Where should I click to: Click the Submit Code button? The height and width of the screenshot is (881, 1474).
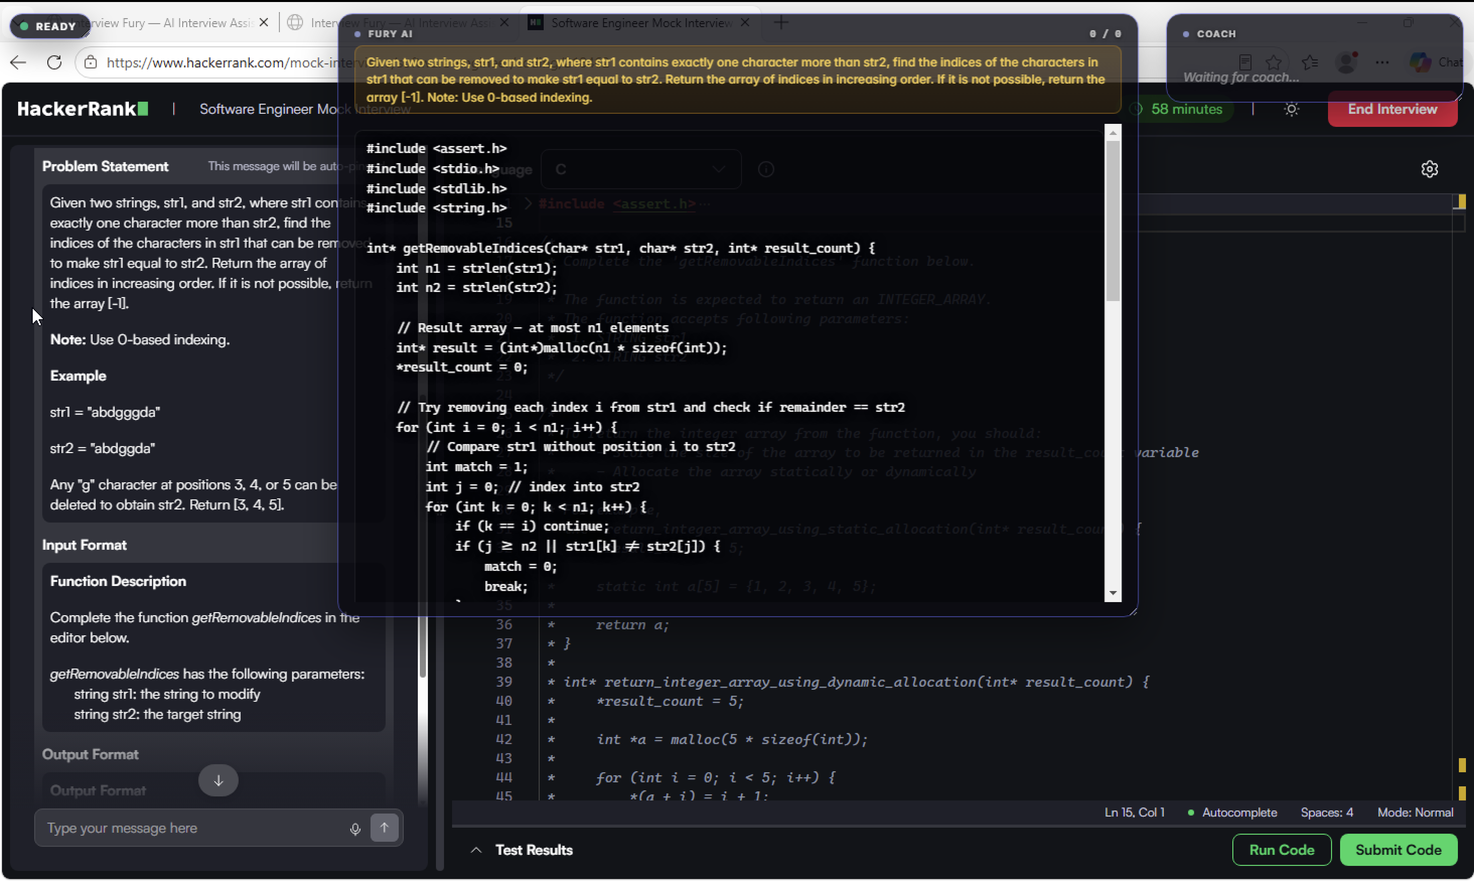(1398, 850)
